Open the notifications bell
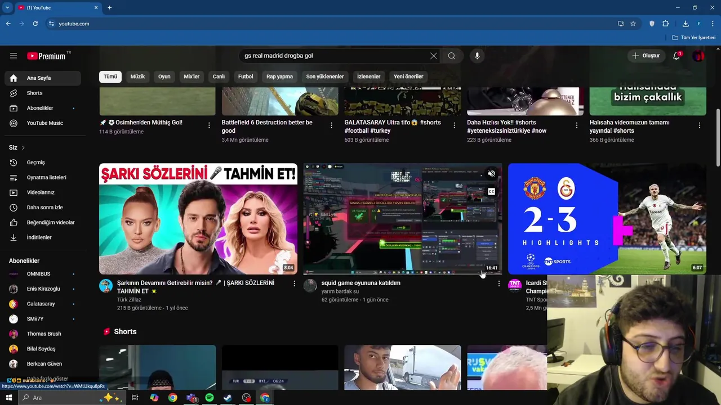 [x=677, y=56]
